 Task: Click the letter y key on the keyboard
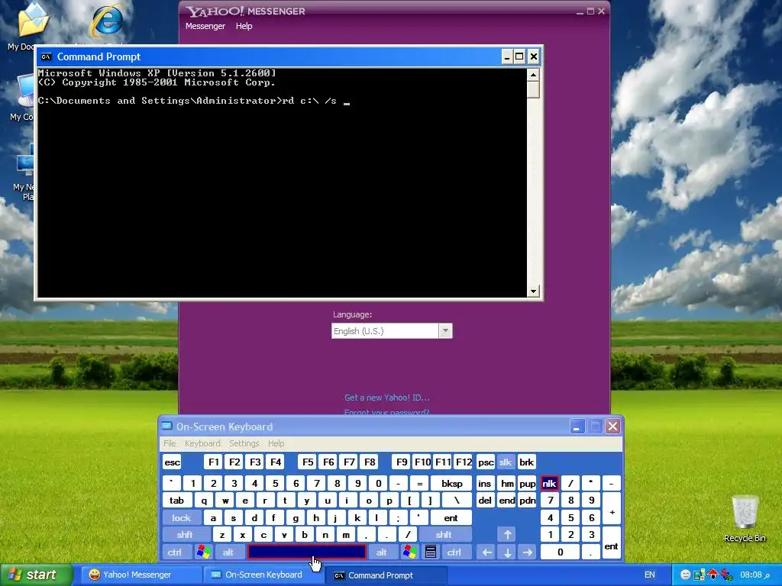coord(307,501)
